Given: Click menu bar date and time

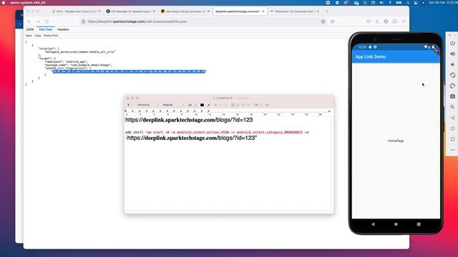Looking at the screenshot, I should [x=443, y=3].
